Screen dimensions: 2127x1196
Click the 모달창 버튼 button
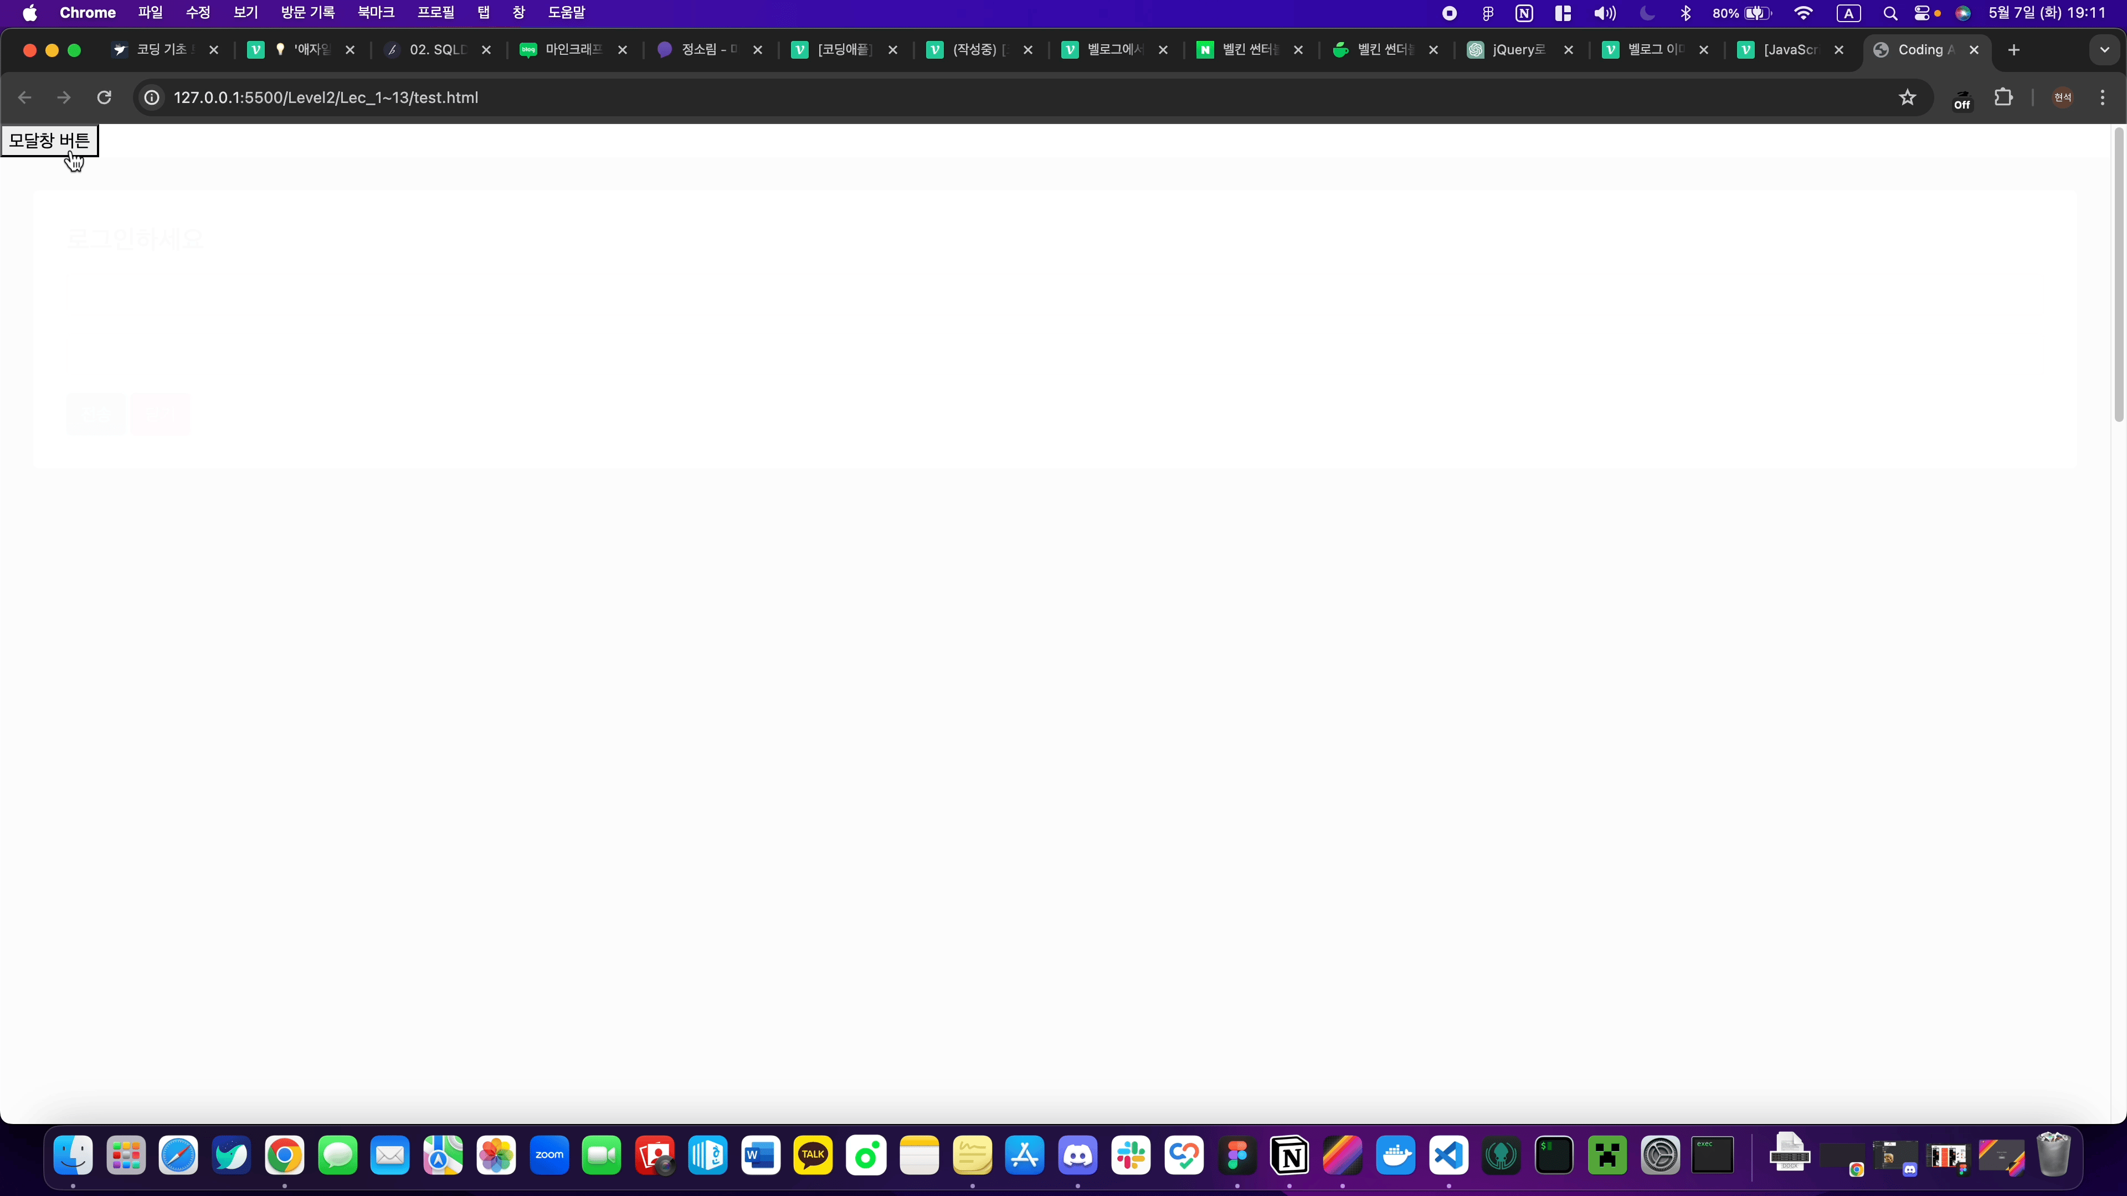(x=49, y=141)
